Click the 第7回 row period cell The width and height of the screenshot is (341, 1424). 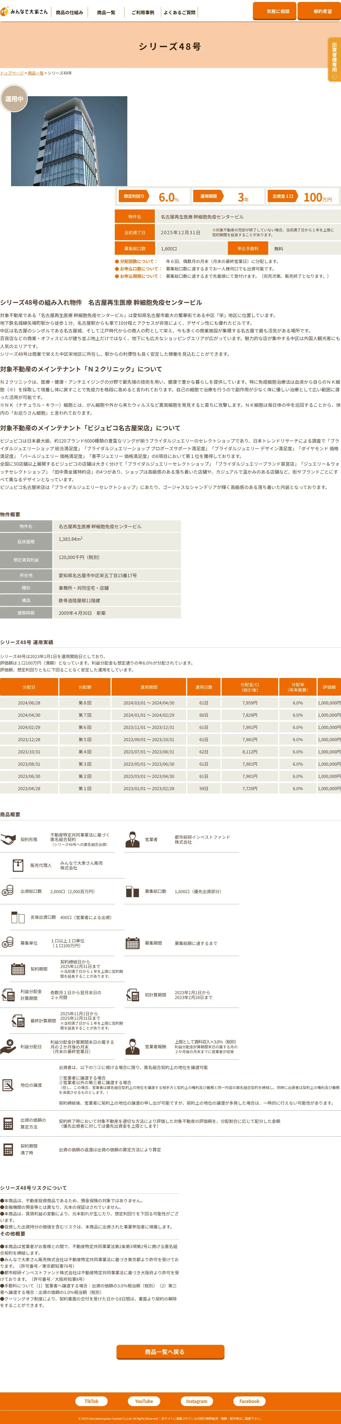tap(85, 715)
